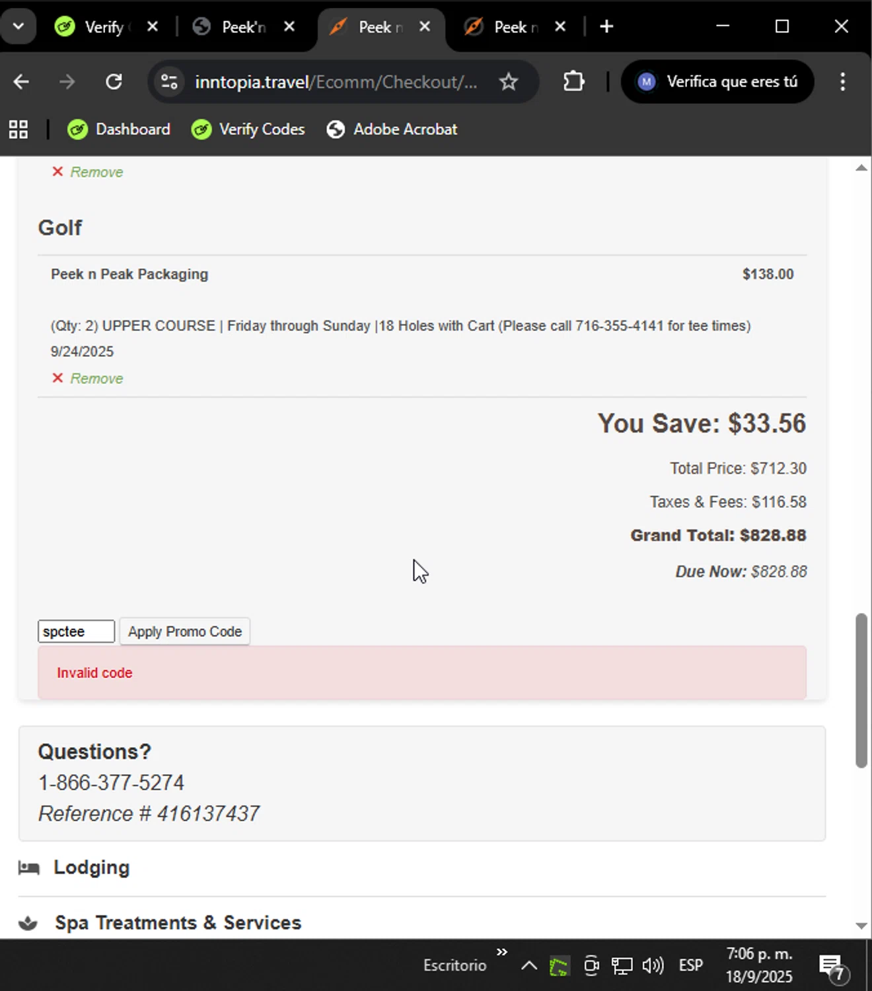Go forward to the next page
This screenshot has height=991, width=872.
click(67, 82)
